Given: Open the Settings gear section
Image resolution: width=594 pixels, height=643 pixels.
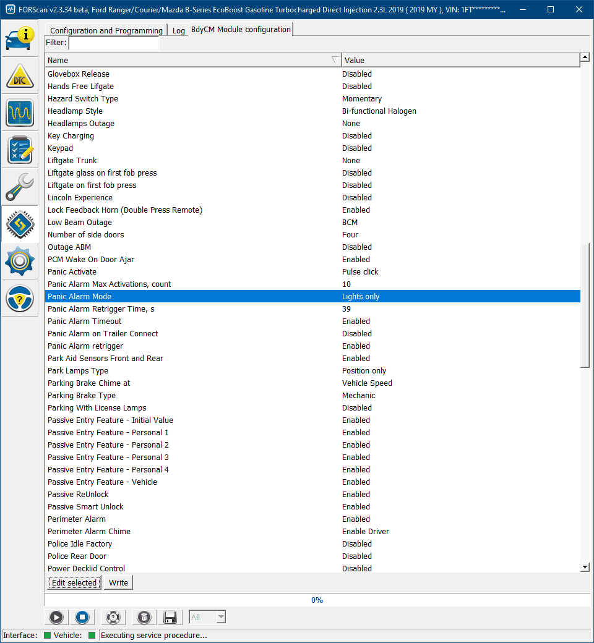Looking at the screenshot, I should pyautogui.click(x=19, y=261).
